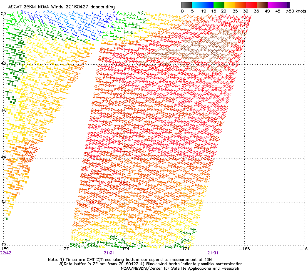Click latitude axis label '48'
This screenshot has width=308, height=271.
(3, 63)
